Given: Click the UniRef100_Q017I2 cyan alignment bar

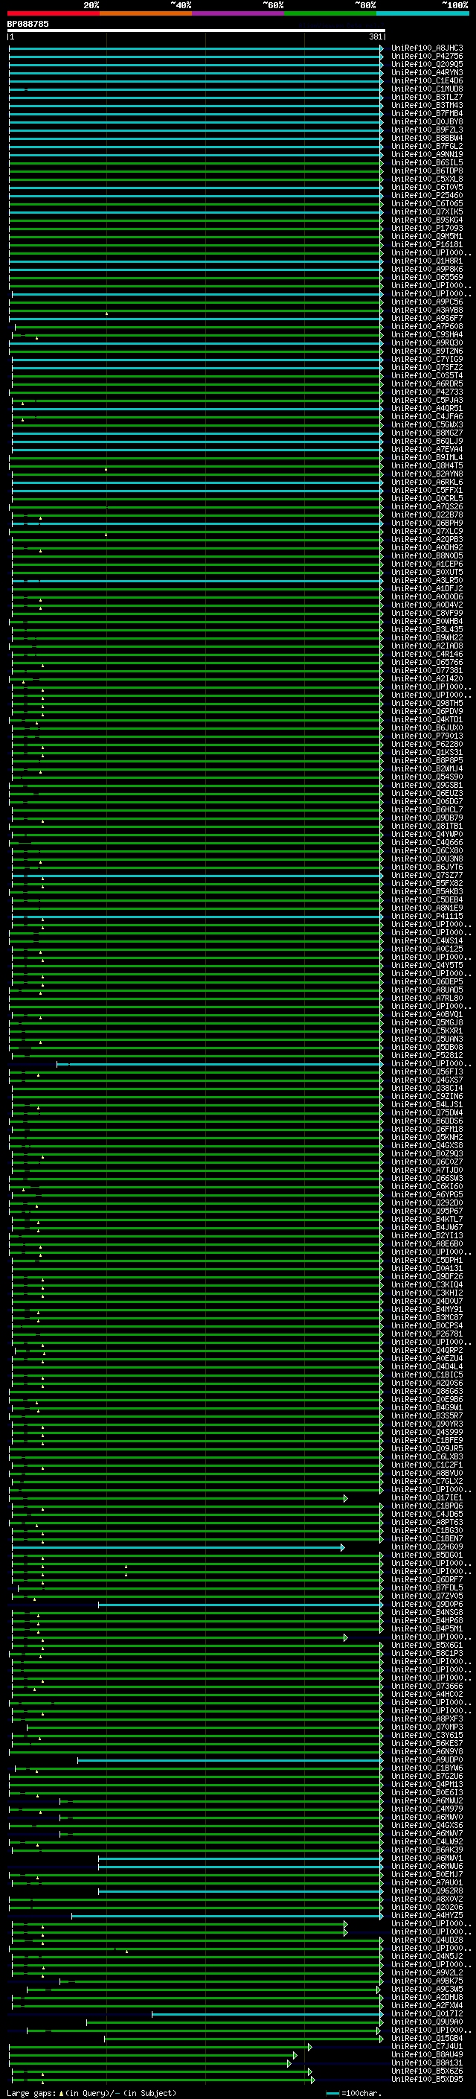Looking at the screenshot, I should (x=266, y=2015).
